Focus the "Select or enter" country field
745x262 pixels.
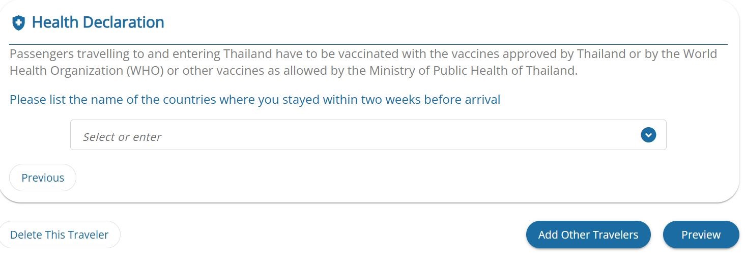click(368, 135)
